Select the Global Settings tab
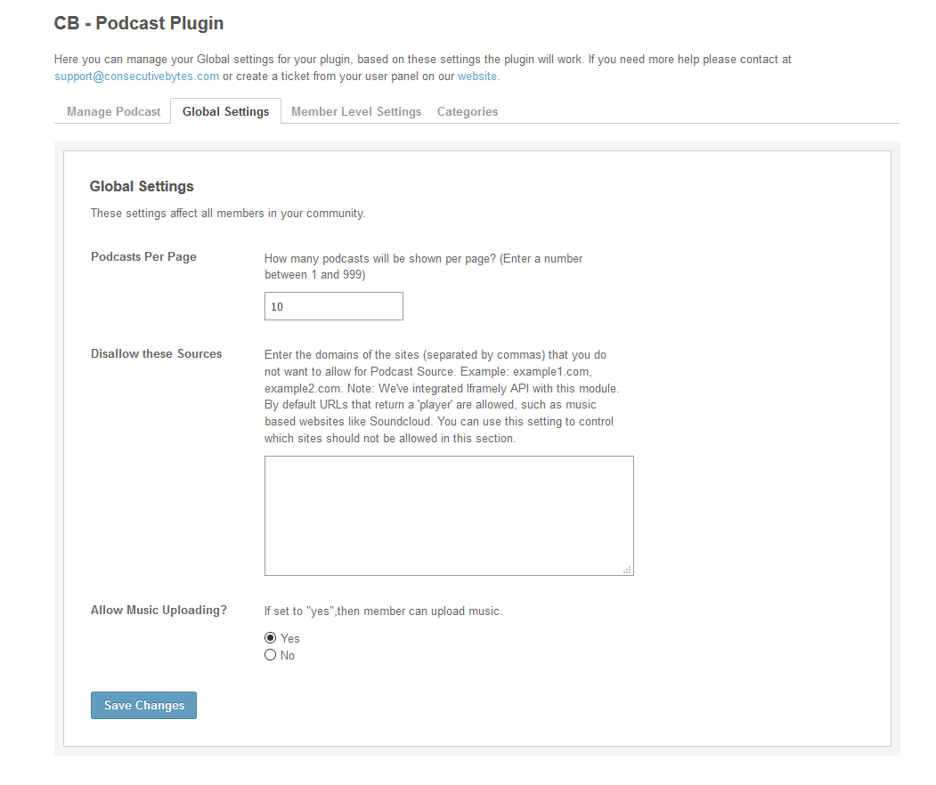 coord(225,112)
